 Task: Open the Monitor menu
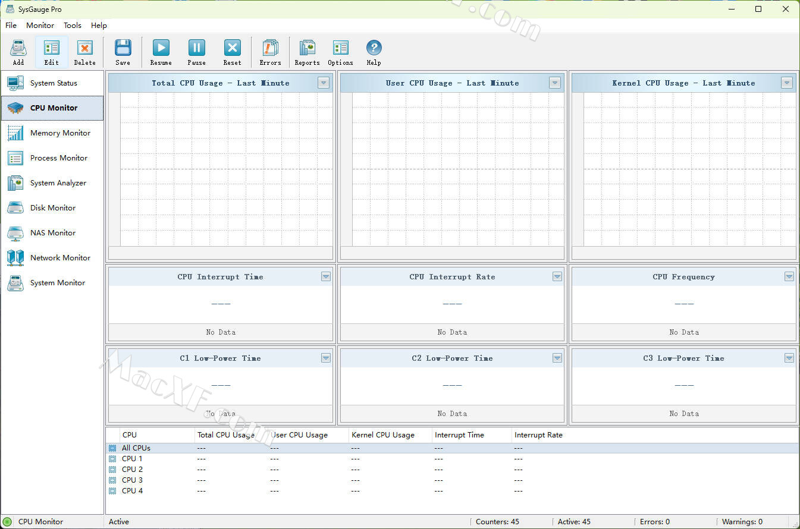coord(40,26)
